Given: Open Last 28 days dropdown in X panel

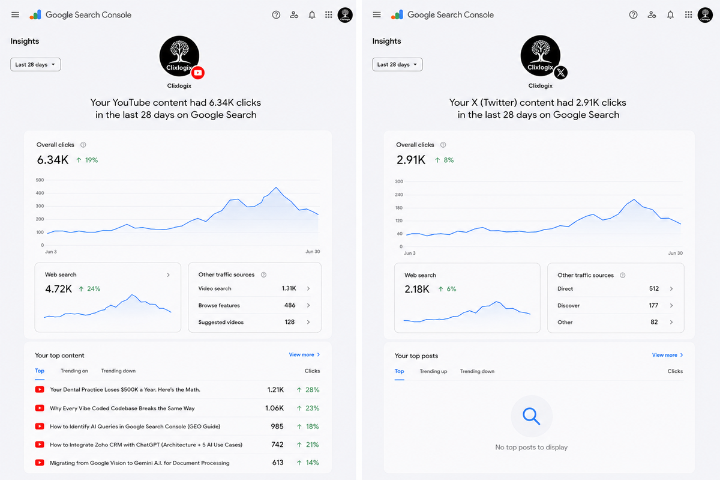Looking at the screenshot, I should coord(397,64).
